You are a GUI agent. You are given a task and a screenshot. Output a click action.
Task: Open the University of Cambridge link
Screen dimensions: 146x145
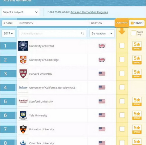(44, 60)
